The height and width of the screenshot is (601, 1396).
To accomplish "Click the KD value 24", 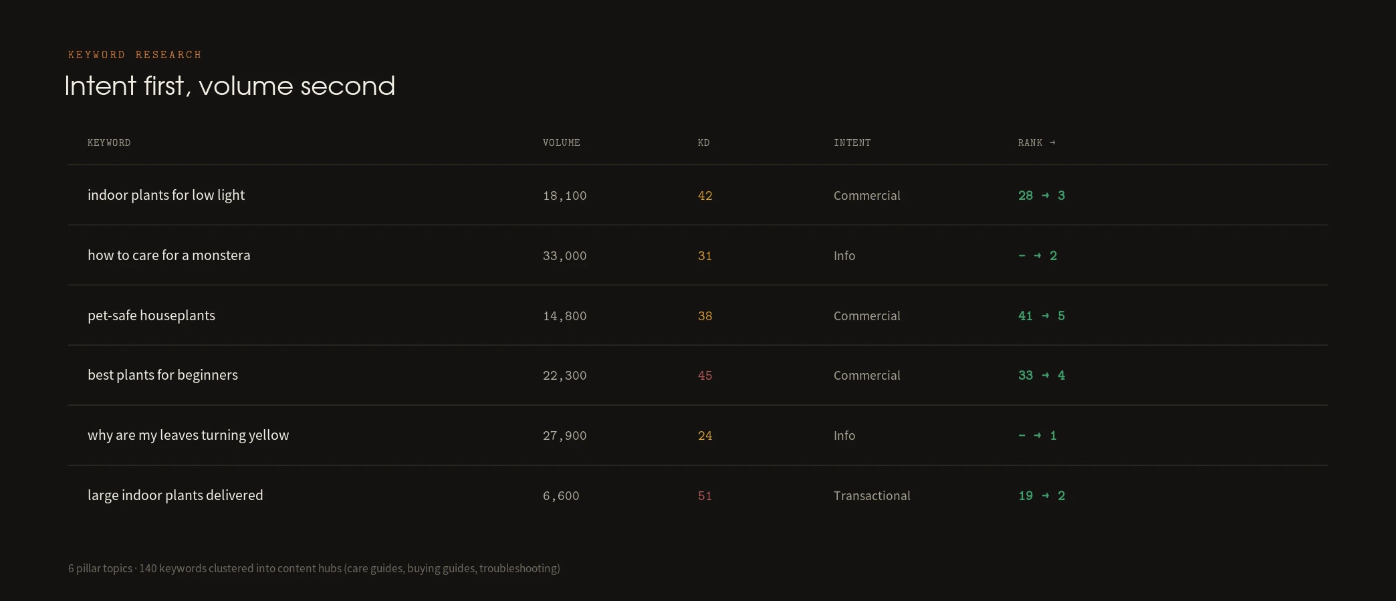I will pos(705,435).
